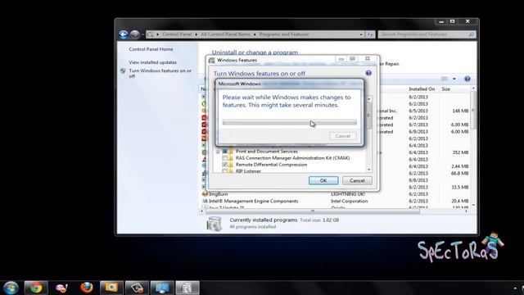The image size is (524, 295).
Task: Click the Intel Management Engine Components icon
Action: coord(205,201)
